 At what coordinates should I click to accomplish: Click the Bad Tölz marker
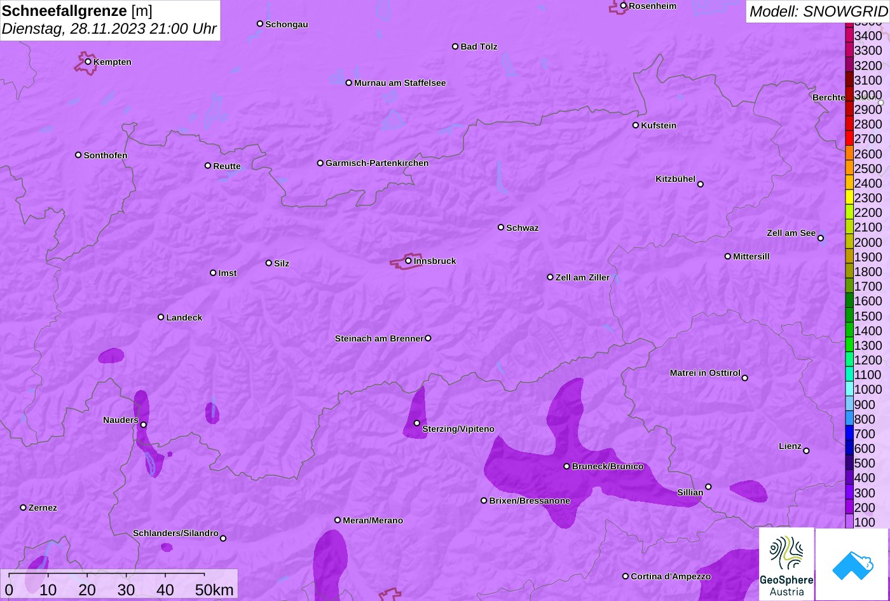pos(455,46)
